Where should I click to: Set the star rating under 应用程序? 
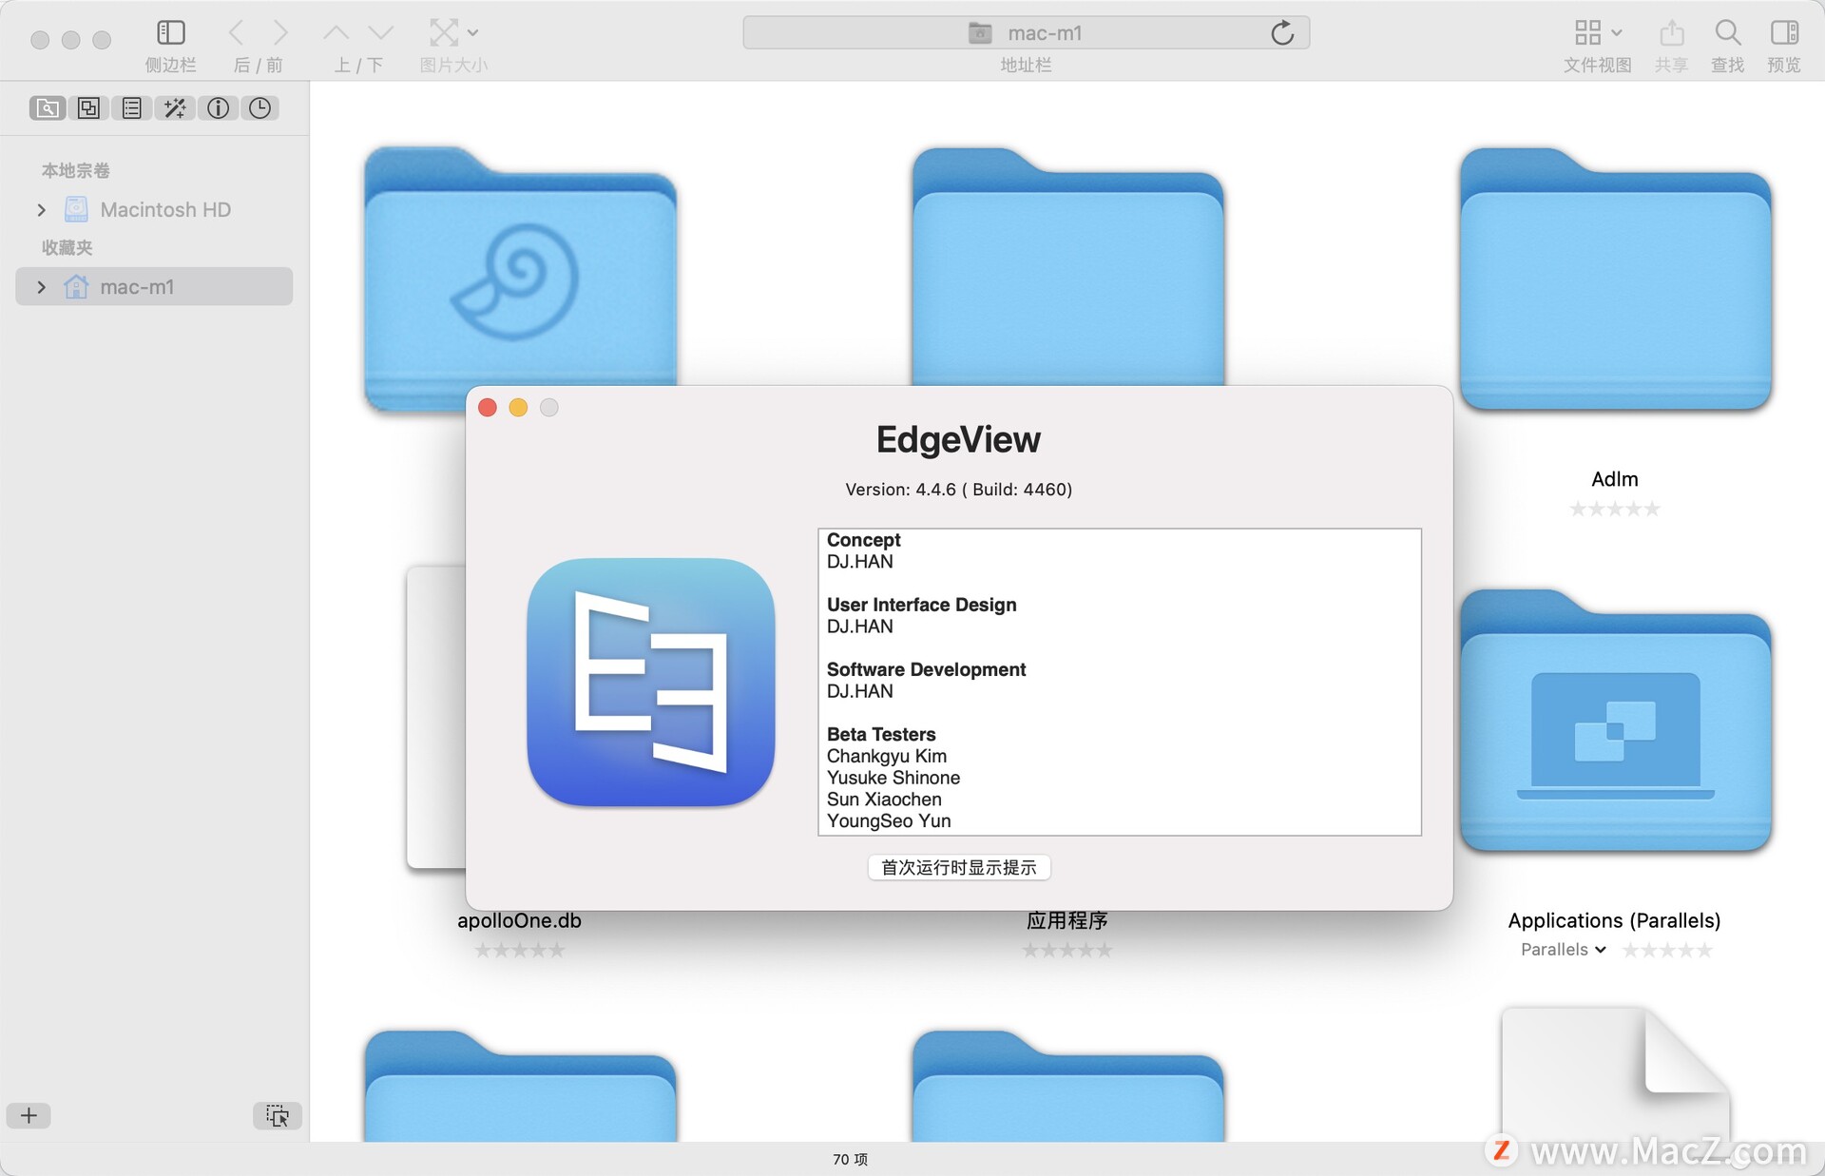point(1066,950)
